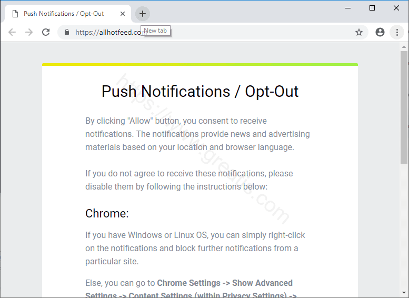Click the page favicon on the tab
The image size is (409, 298).
coord(15,14)
